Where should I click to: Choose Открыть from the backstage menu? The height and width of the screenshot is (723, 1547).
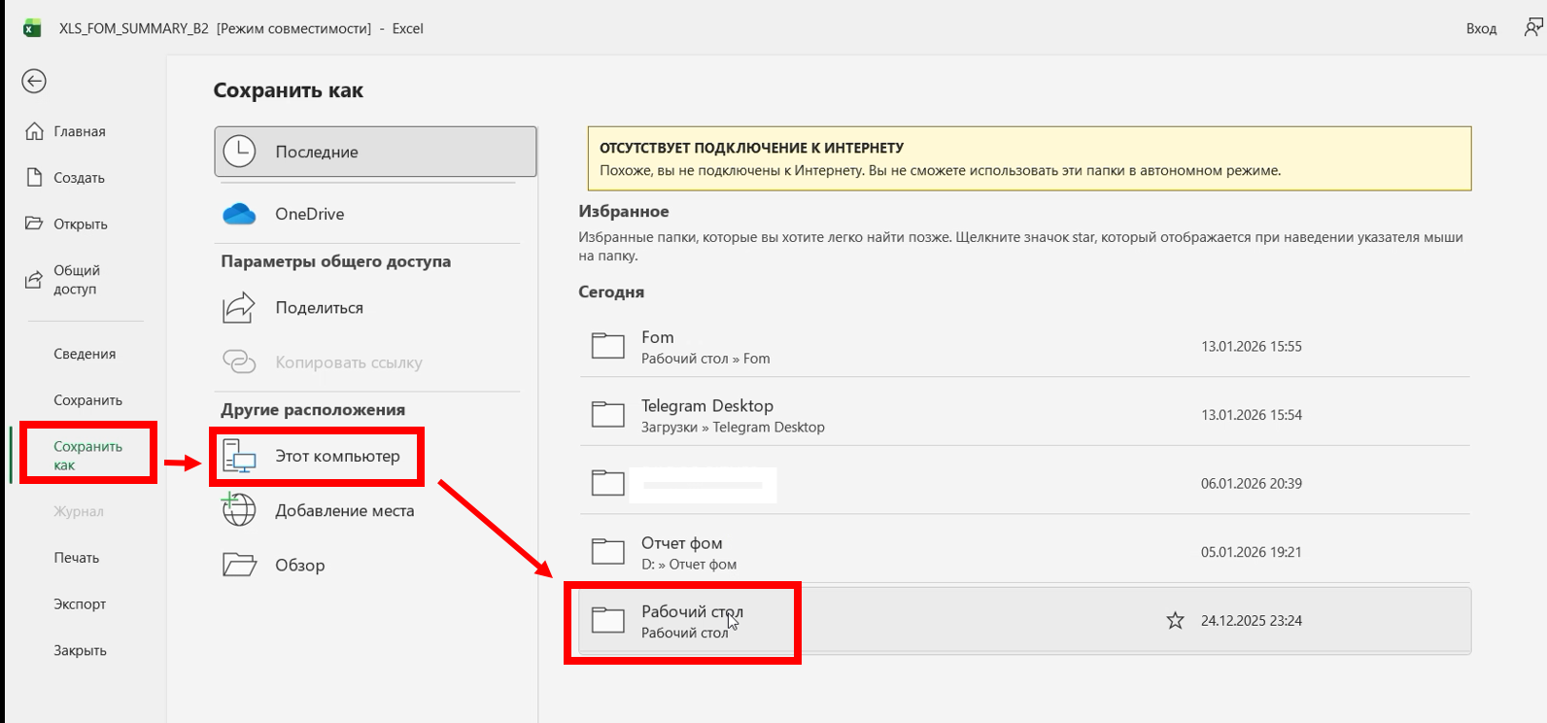pyautogui.click(x=80, y=224)
